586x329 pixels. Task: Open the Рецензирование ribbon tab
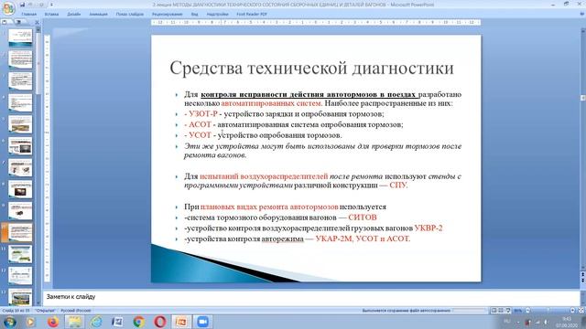[167, 15]
